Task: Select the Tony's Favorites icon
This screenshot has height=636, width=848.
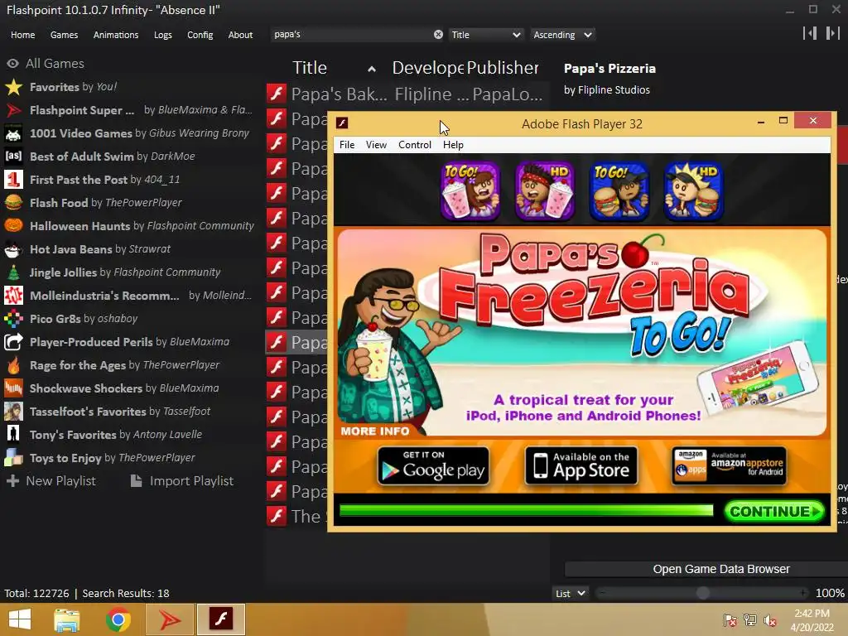Action: click(x=13, y=435)
